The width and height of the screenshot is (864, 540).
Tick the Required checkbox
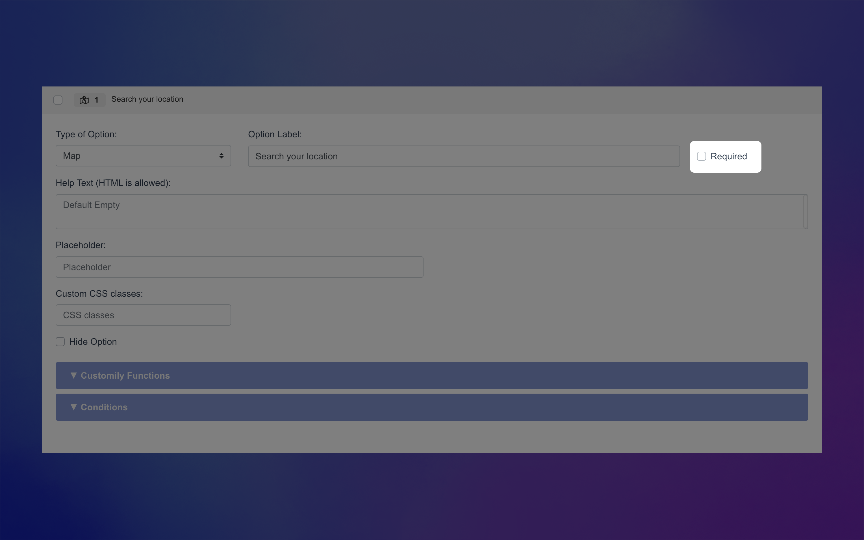(x=701, y=157)
